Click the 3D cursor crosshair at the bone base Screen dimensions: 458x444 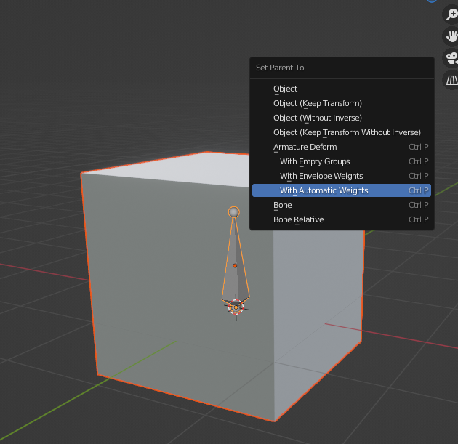coord(235,307)
